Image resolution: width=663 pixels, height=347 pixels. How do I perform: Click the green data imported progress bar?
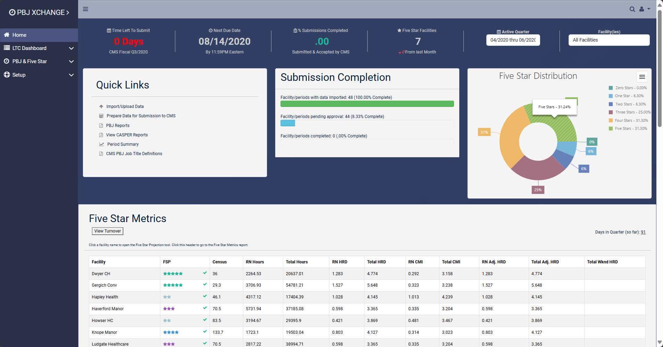[x=367, y=104]
